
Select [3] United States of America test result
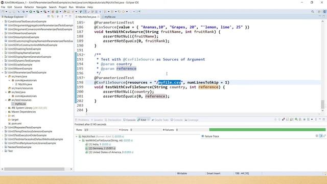click(x=109, y=152)
